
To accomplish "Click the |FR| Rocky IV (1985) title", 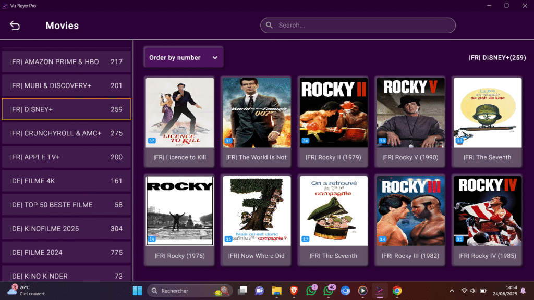I will coord(488,256).
